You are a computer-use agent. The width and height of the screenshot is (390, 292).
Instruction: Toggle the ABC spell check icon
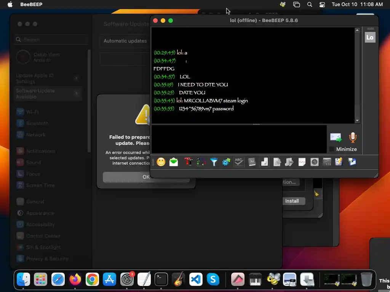point(239,162)
